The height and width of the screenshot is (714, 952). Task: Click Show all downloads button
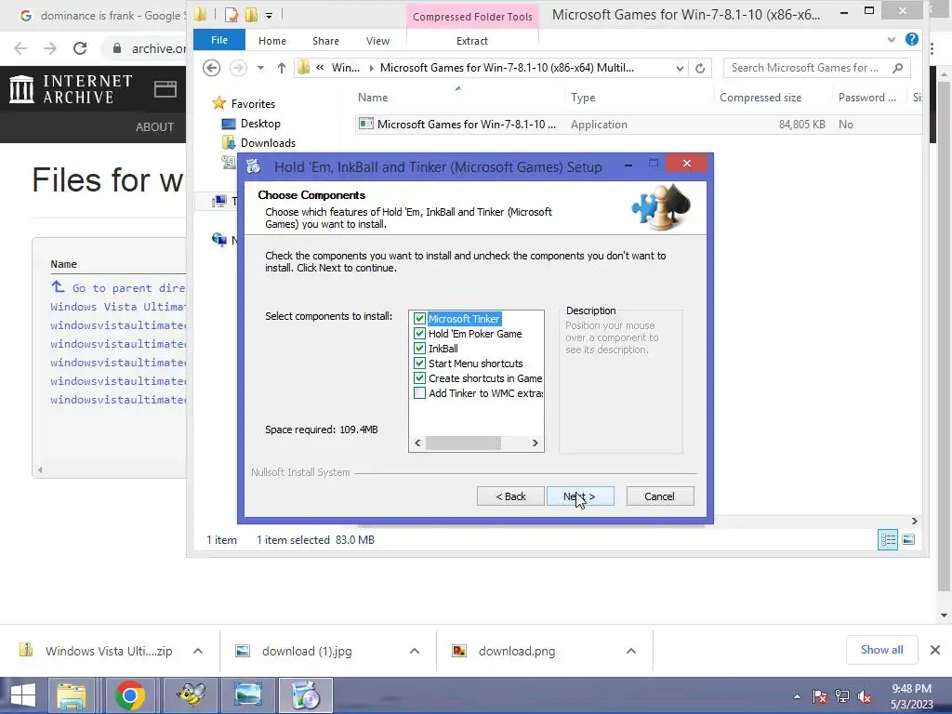point(881,650)
